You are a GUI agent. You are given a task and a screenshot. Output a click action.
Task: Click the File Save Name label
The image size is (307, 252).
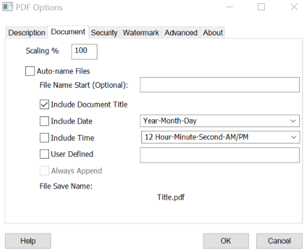click(66, 186)
